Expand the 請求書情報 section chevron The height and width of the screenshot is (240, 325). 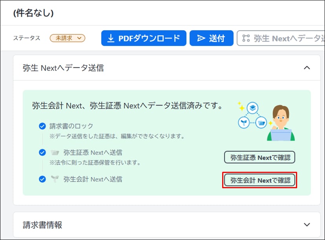click(x=307, y=224)
